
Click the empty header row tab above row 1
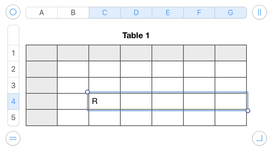[x=13, y=35]
